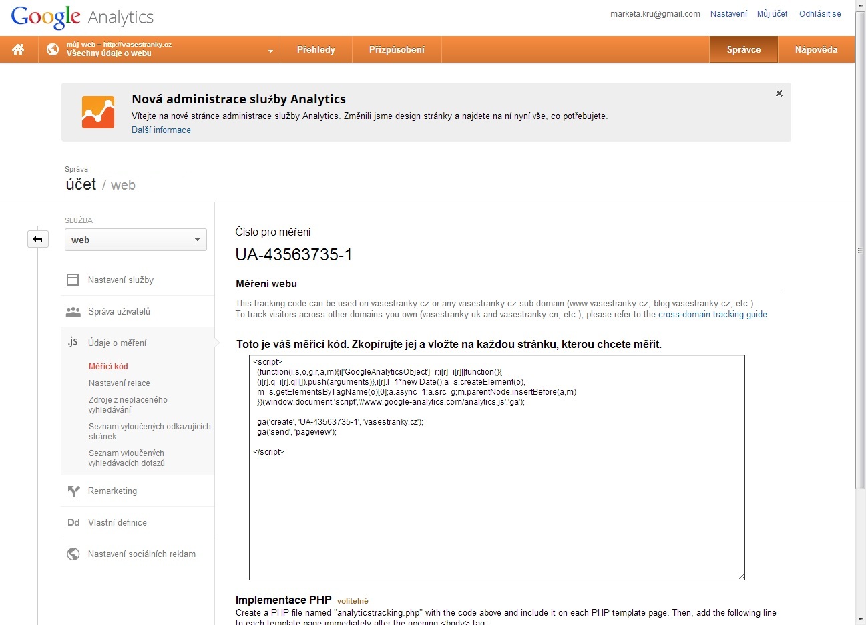Open the cross-domain tracking guide link
The image size is (866, 625).
coord(712,315)
